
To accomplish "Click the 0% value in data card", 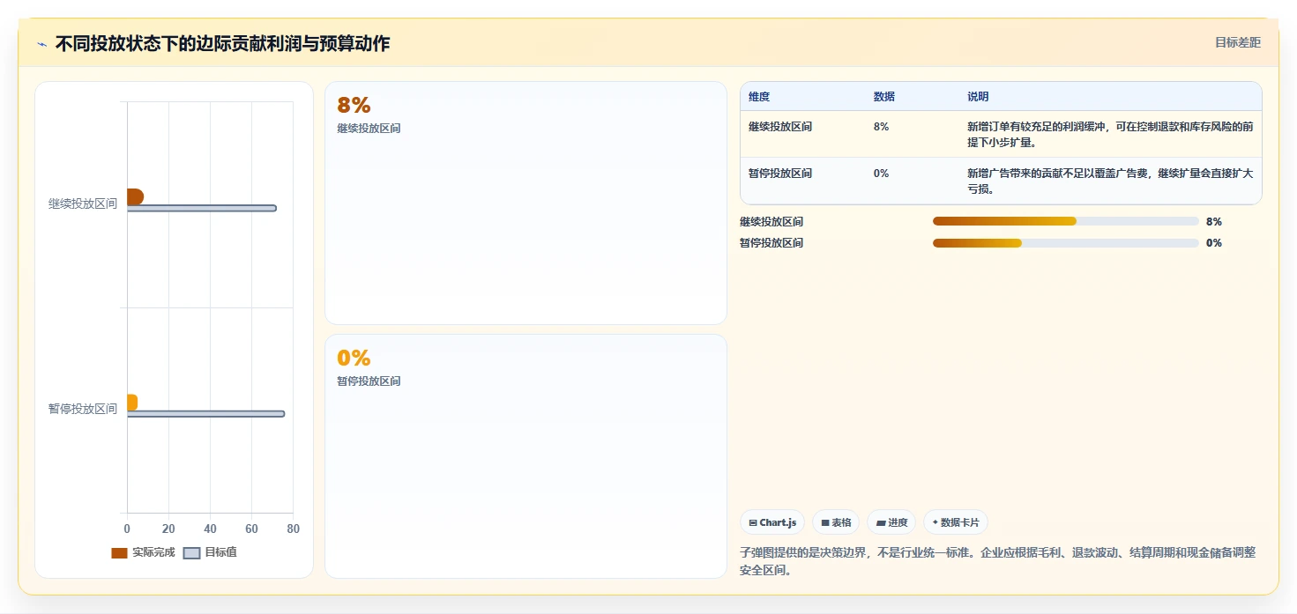I will point(354,358).
